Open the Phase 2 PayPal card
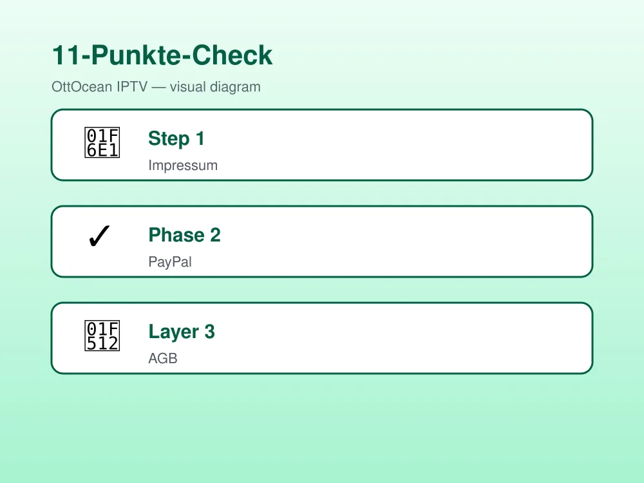This screenshot has height=483, width=644. pyautogui.click(x=322, y=241)
